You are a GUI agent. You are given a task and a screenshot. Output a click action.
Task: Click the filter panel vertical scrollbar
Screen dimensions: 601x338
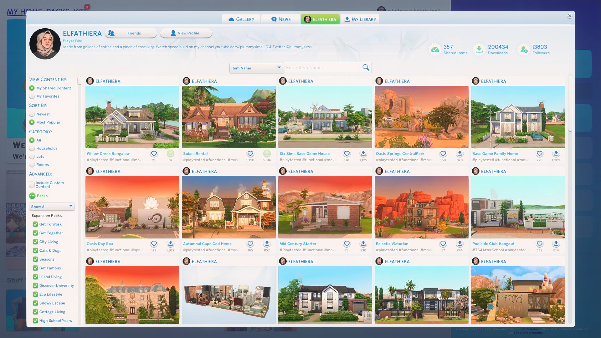[x=79, y=80]
